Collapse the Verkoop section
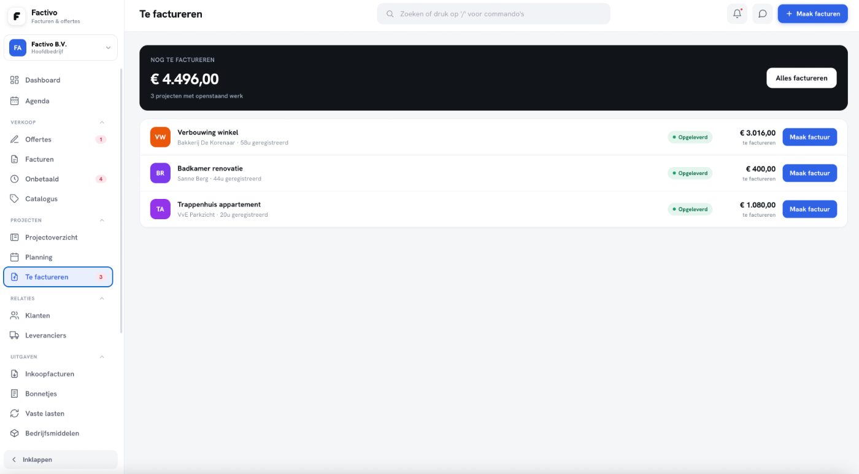Image resolution: width=859 pixels, height=474 pixels. (x=102, y=122)
